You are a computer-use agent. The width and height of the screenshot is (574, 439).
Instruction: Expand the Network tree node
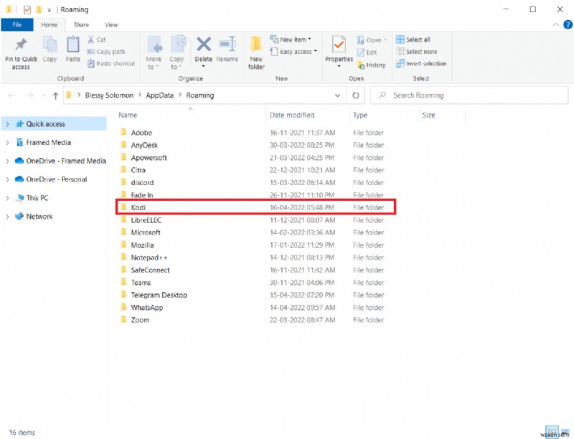(7, 217)
